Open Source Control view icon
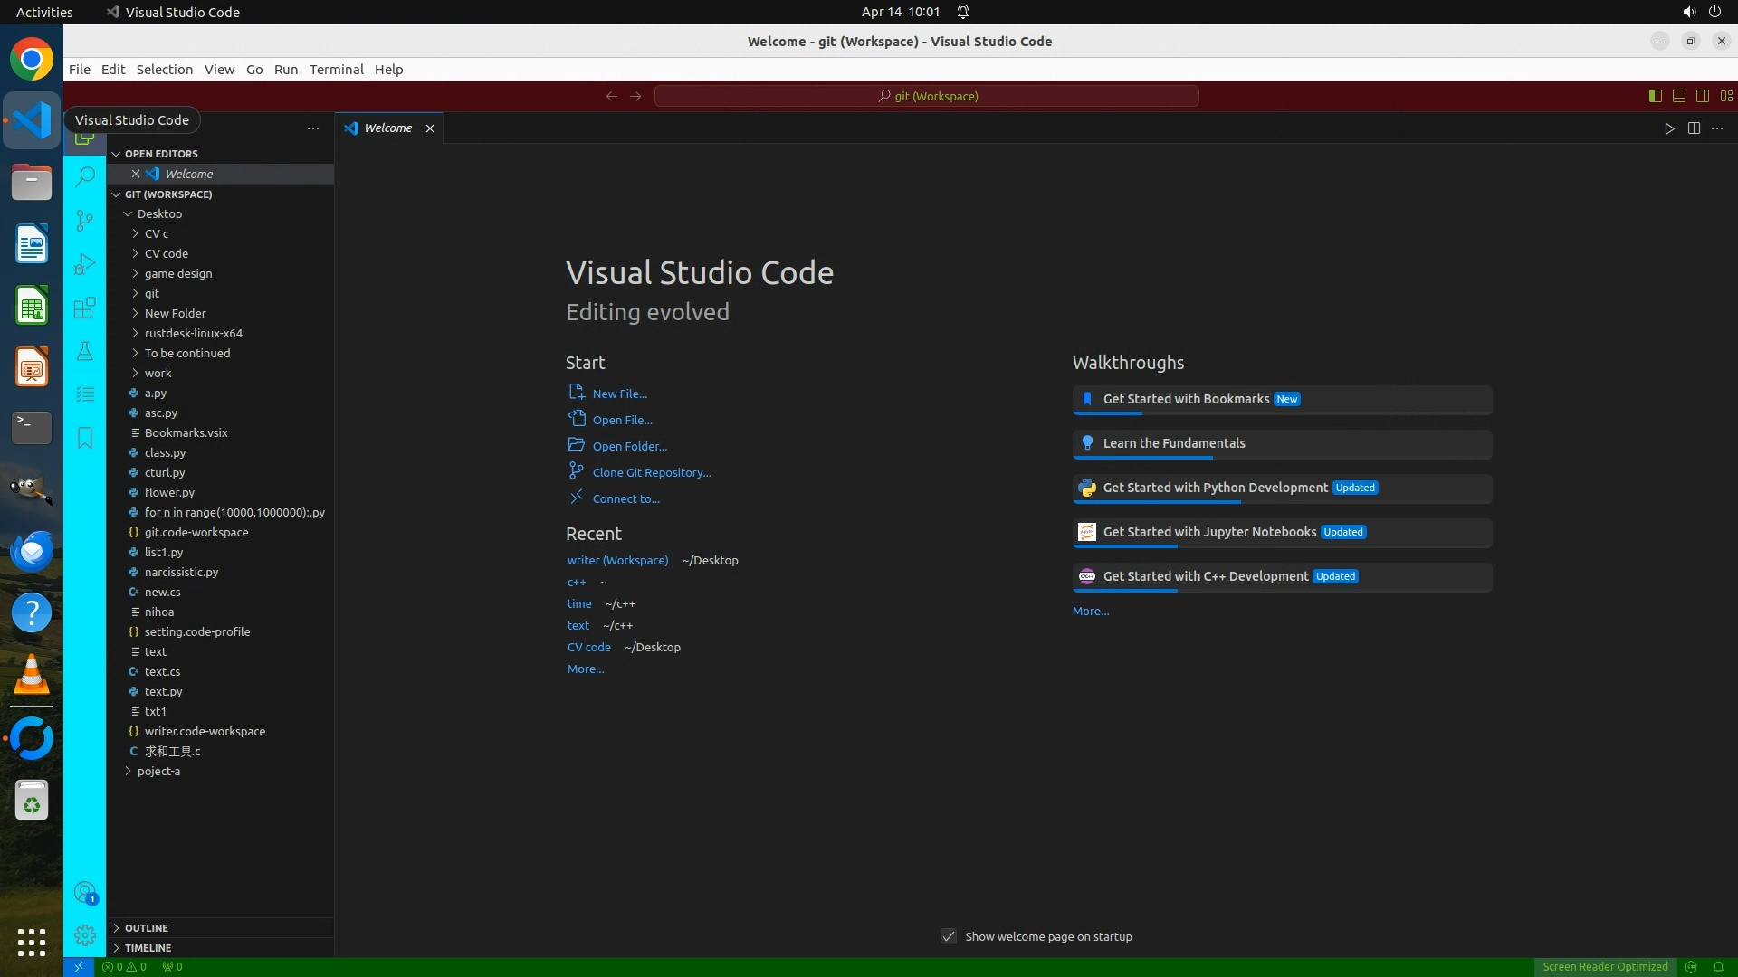This screenshot has width=1738, height=977. pos(85,221)
